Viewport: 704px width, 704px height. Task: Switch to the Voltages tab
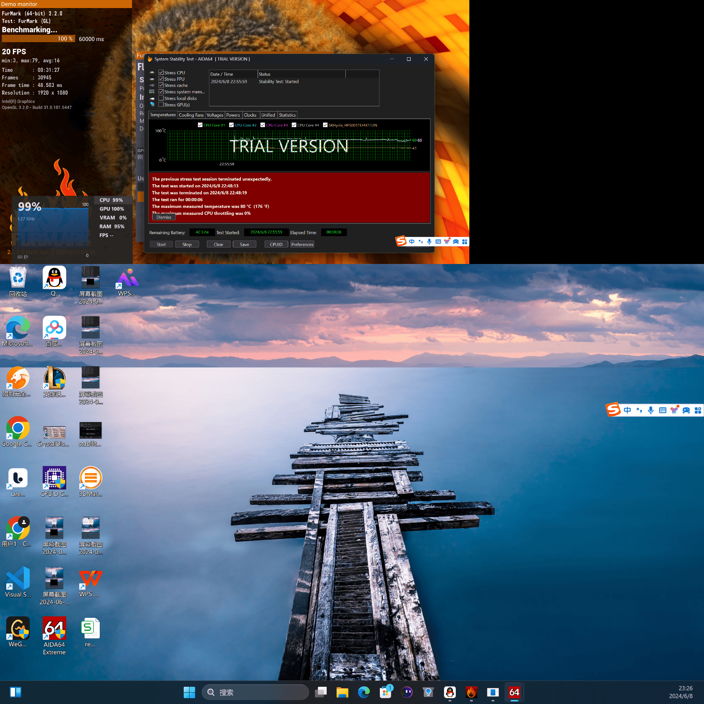(215, 115)
